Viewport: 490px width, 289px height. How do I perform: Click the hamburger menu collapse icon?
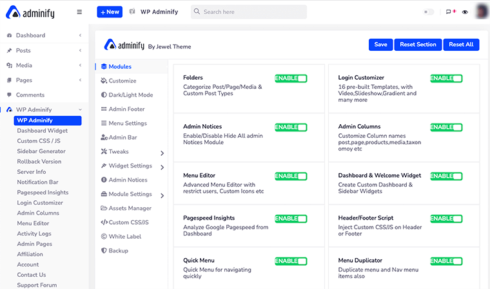(x=79, y=12)
